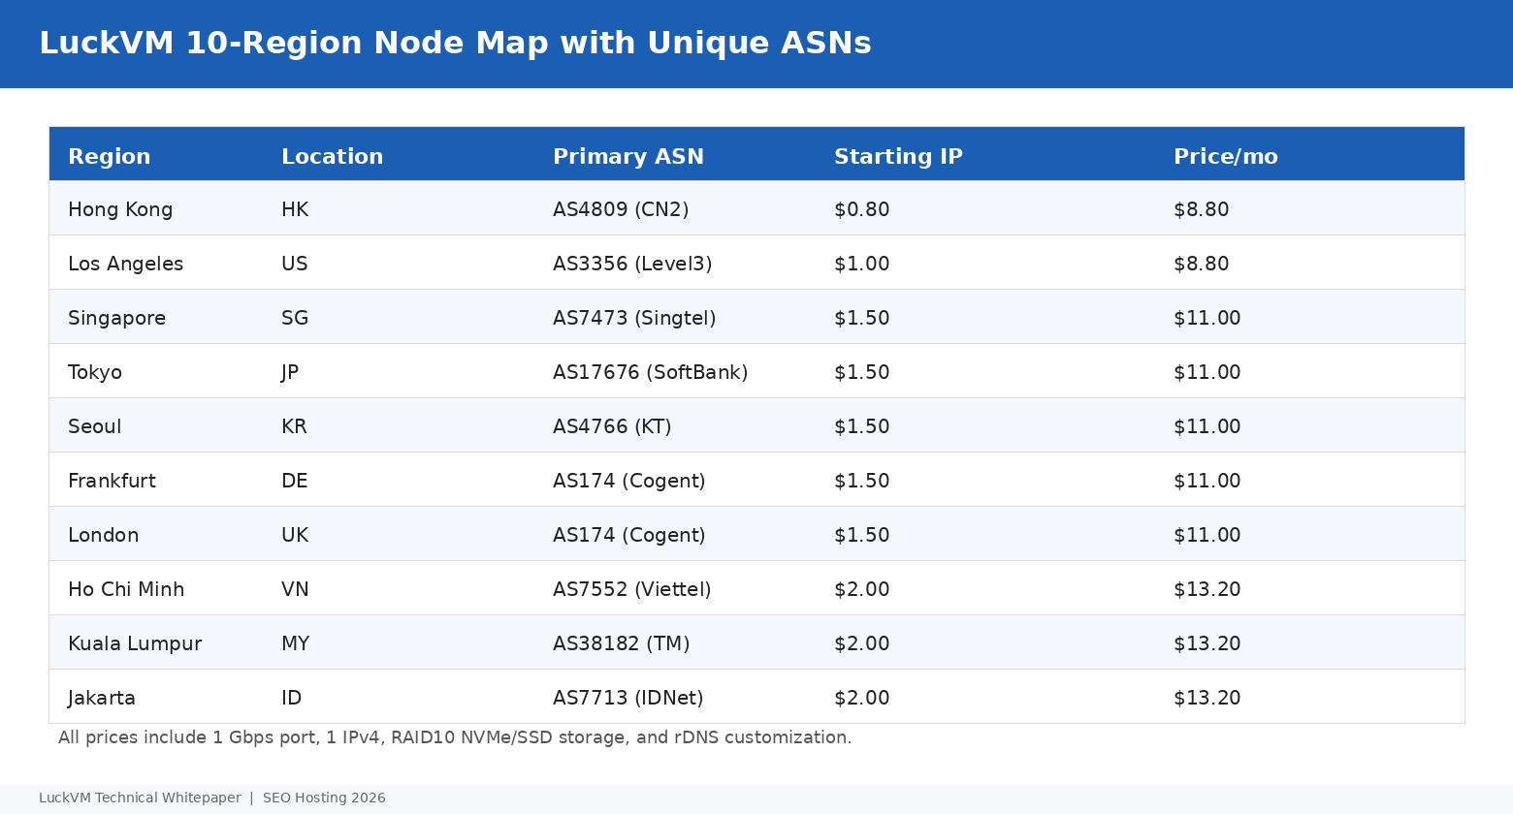Select the 'Region' column header
1513x814 pixels.
[x=110, y=157]
